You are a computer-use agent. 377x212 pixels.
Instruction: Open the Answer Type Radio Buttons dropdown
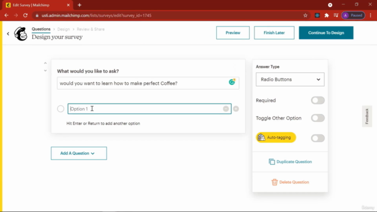290,79
